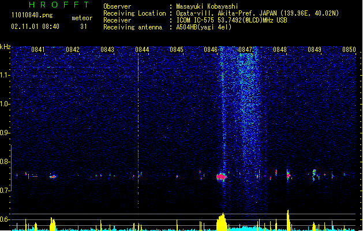Click the yellow intensity spike at 0848
The image size is (363, 231).
tap(288, 220)
